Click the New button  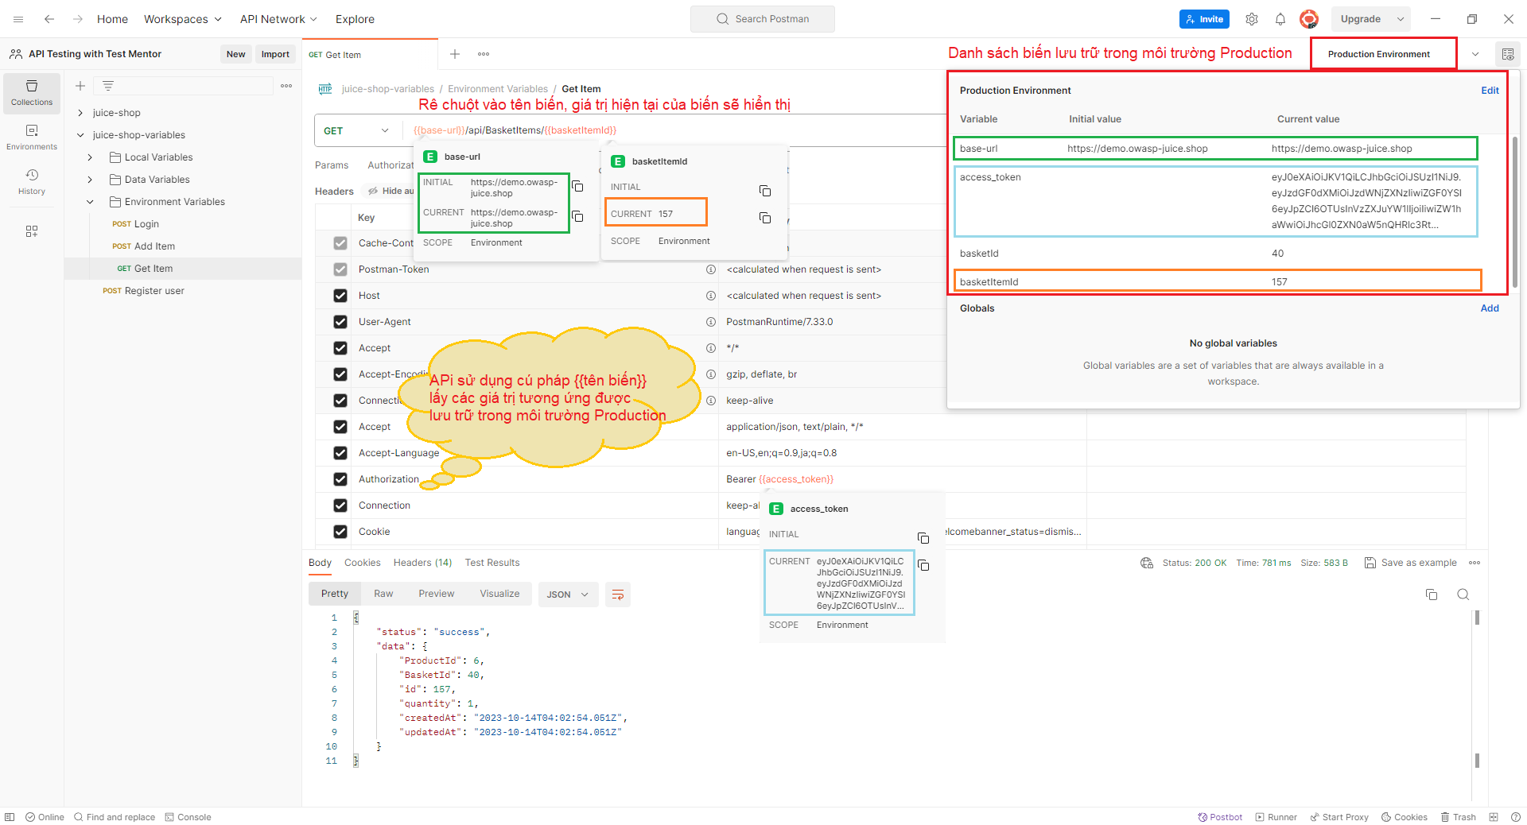[x=235, y=54]
